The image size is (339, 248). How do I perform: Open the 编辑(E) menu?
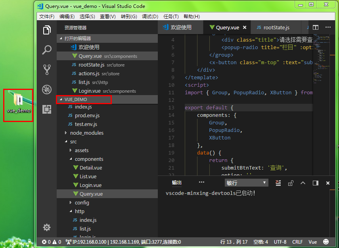coord(67,17)
